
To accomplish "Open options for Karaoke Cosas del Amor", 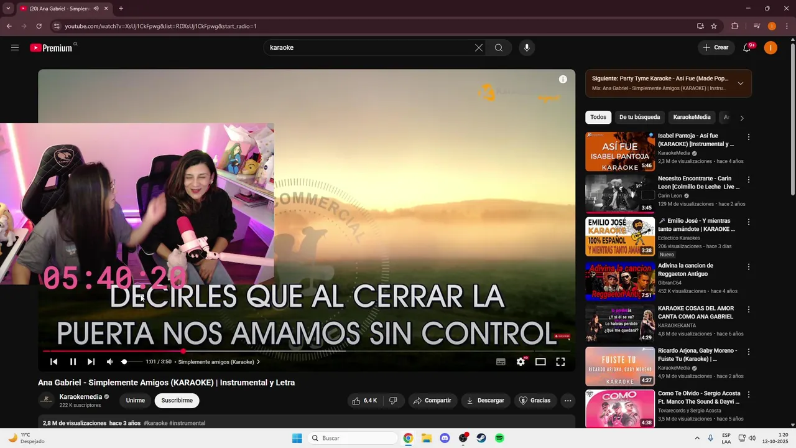I will tap(749, 309).
